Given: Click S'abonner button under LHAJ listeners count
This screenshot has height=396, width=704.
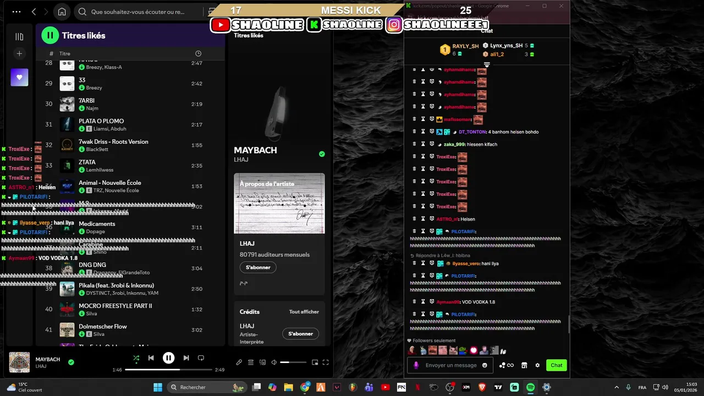Looking at the screenshot, I should [258, 267].
